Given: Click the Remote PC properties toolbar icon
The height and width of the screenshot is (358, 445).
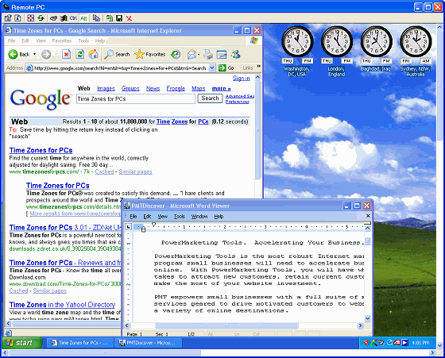Looking at the screenshot, I should (x=8, y=18).
